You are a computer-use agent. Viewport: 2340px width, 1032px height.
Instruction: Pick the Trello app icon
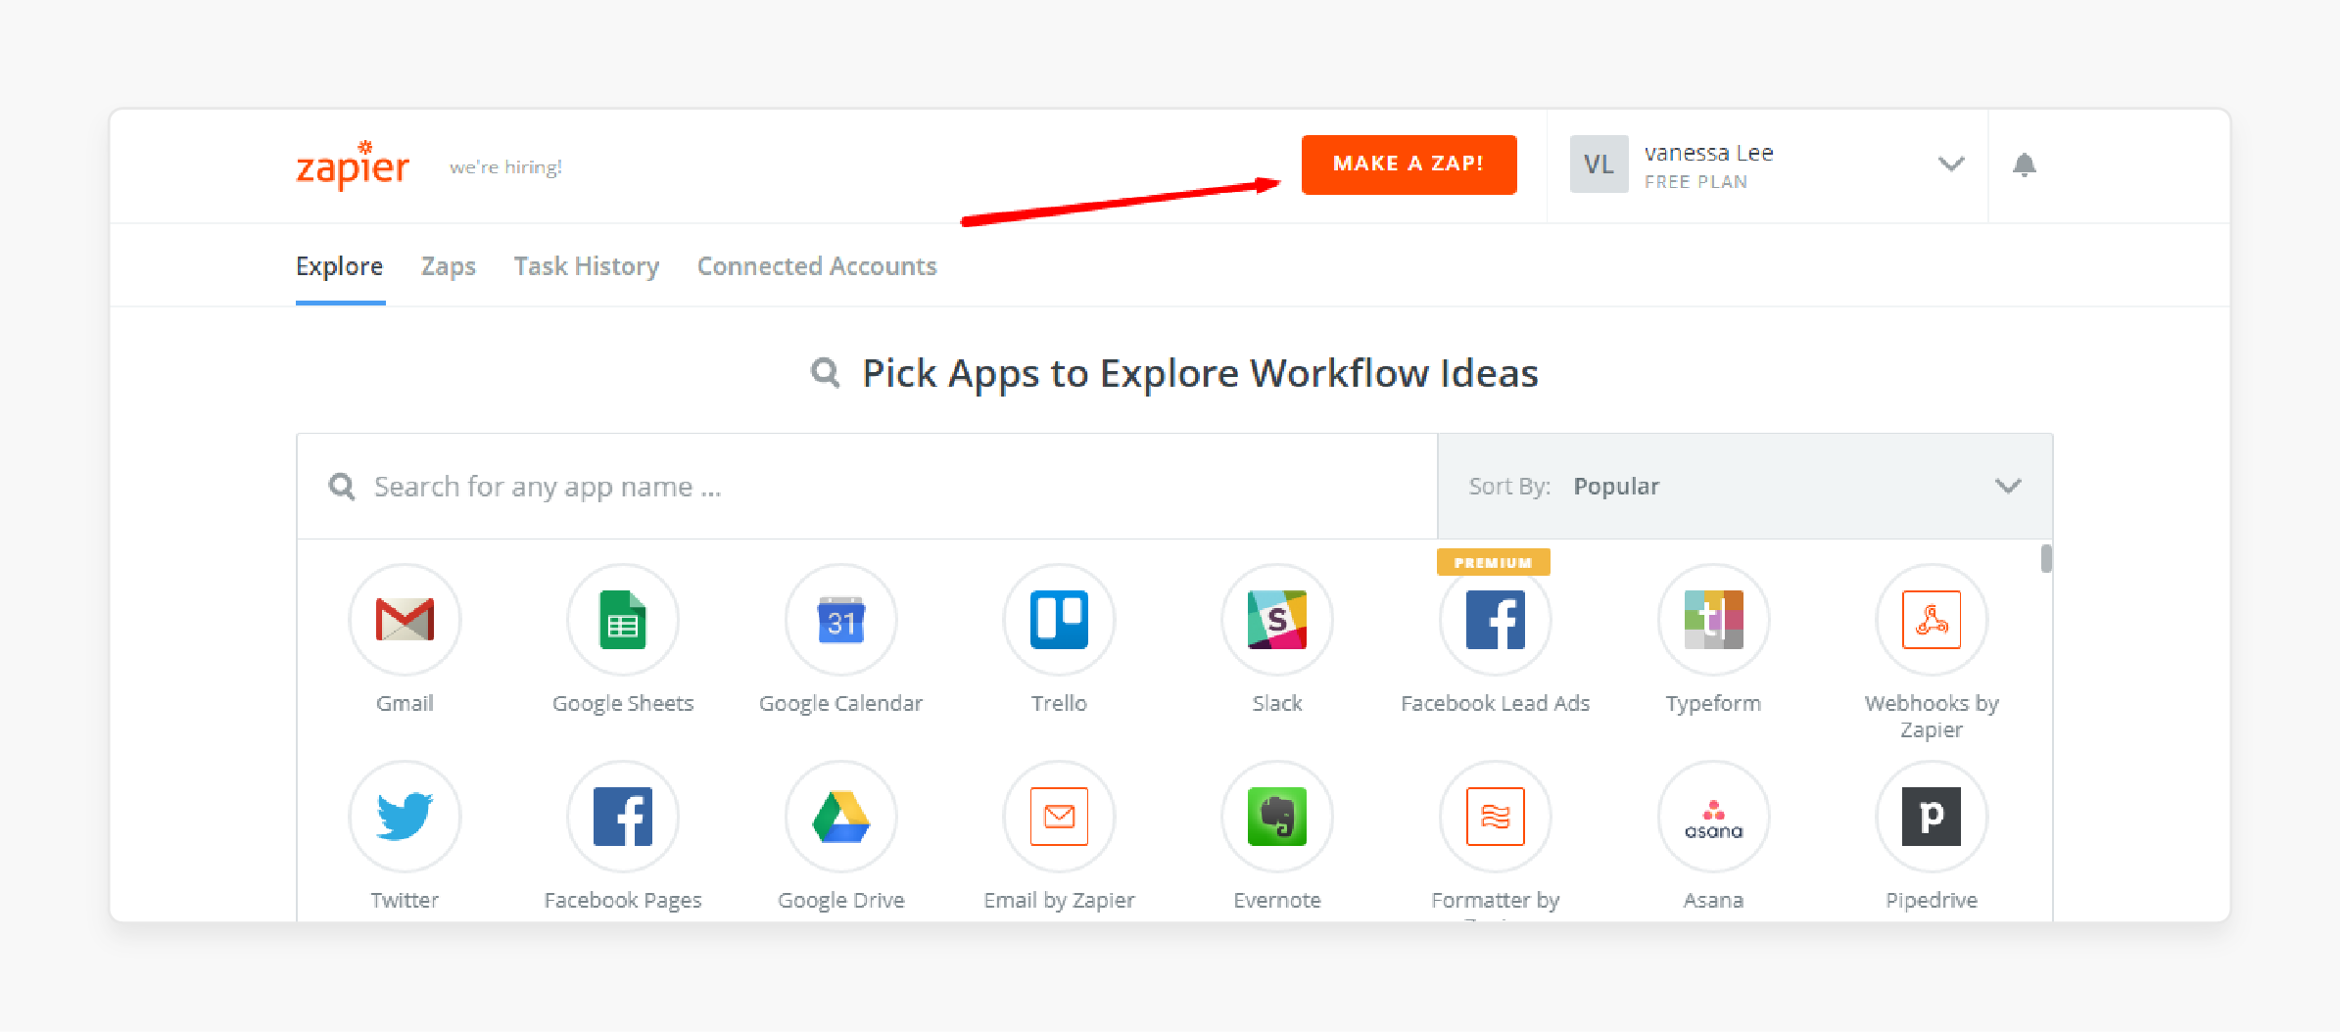[1059, 619]
